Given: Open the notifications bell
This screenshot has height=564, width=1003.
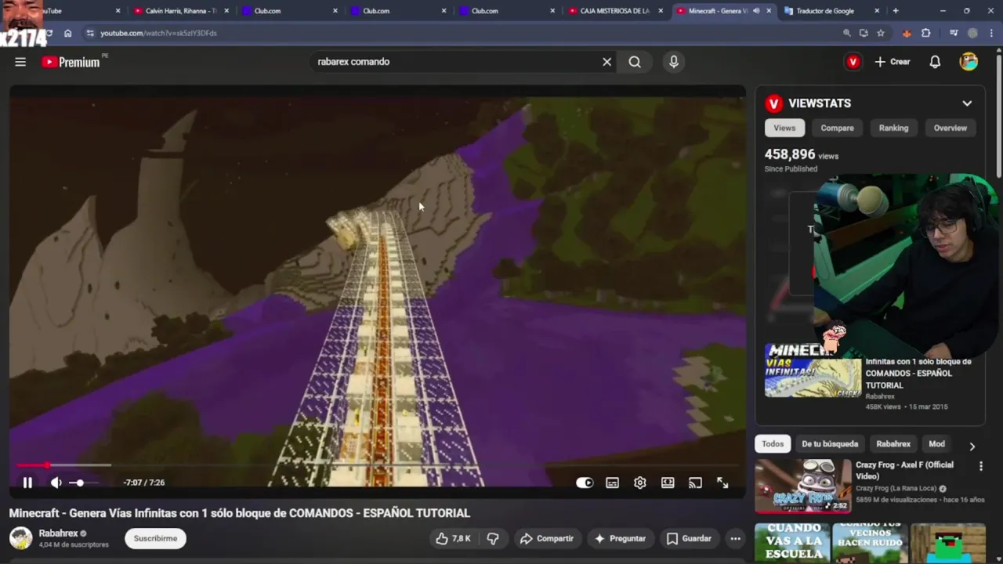Looking at the screenshot, I should pos(935,62).
